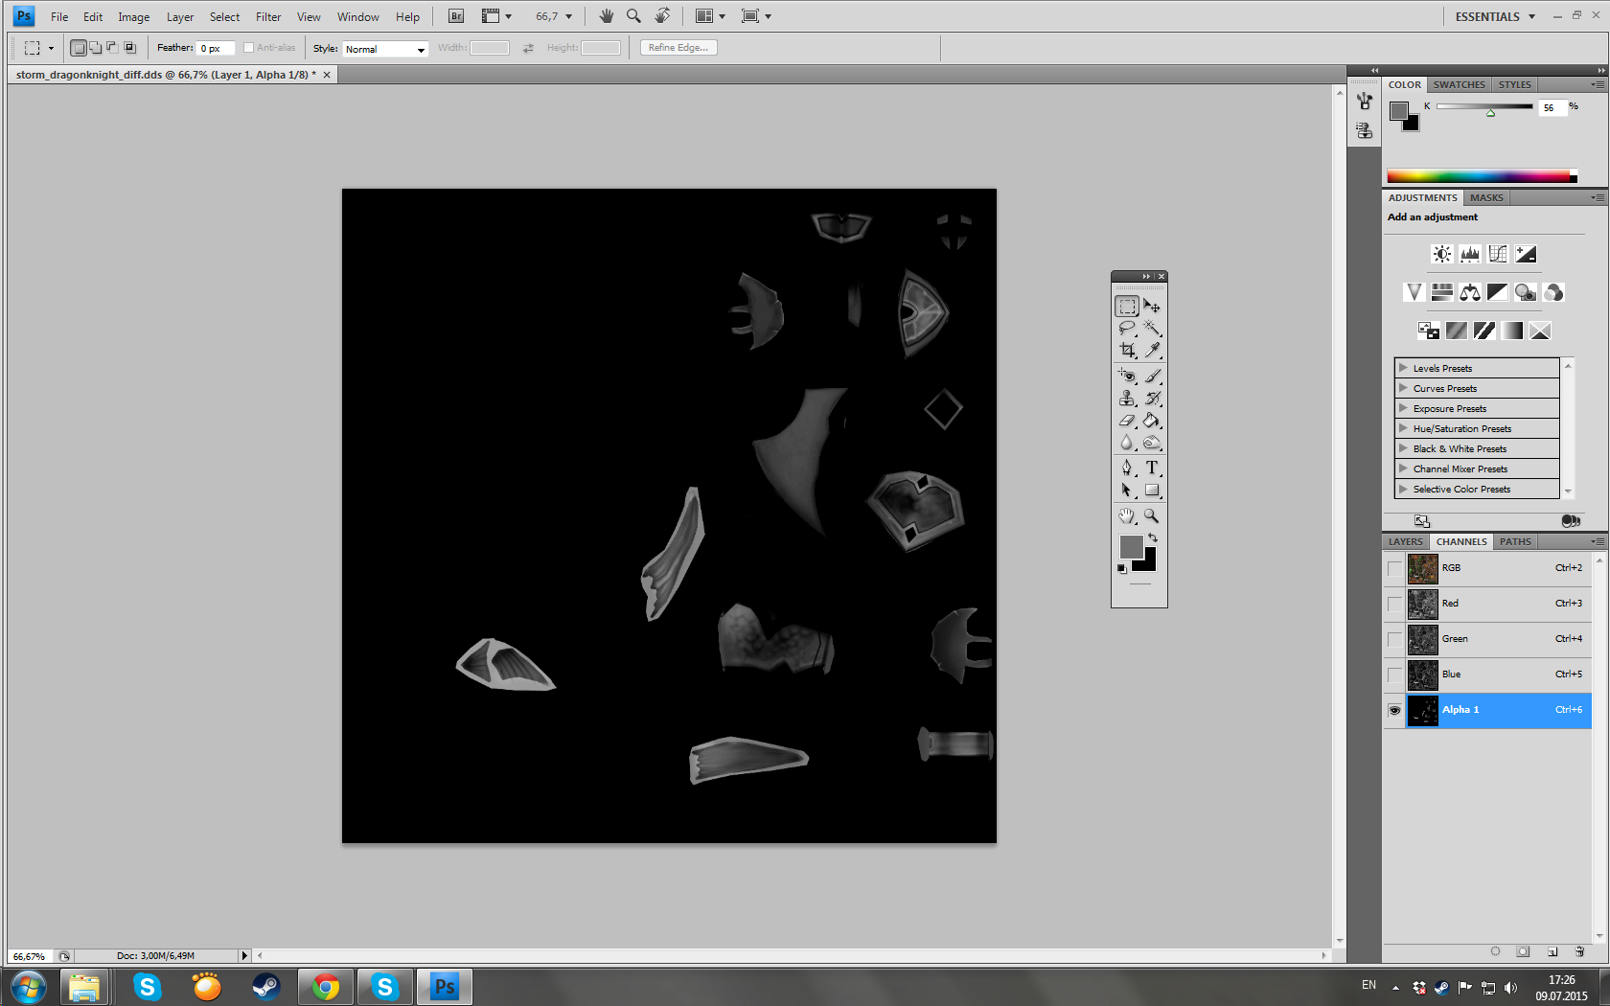The height and width of the screenshot is (1006, 1610).
Task: Choose the Horizontal Type tool
Action: click(1152, 468)
